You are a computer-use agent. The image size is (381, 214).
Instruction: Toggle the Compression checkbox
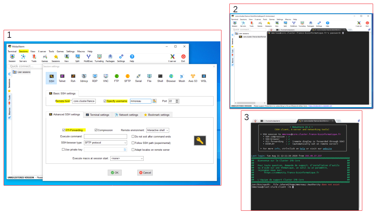tap(96, 130)
